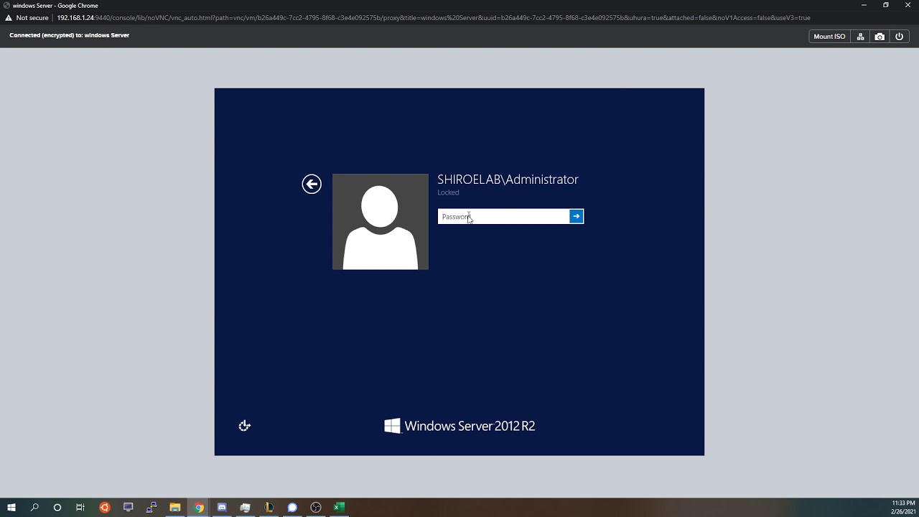Open the pictures-stack app on the taskbar
The image size is (919, 517).
(246, 508)
